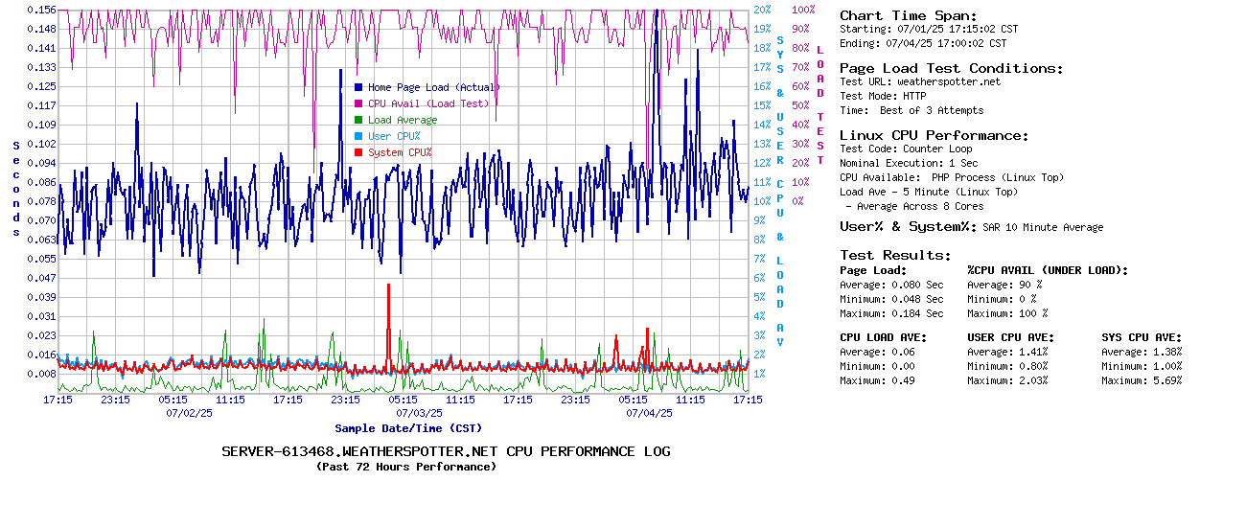Screen dimensions: 1246x527
Task: Click the 'SYS CPU AVE:' column header
Action: 1142,337
